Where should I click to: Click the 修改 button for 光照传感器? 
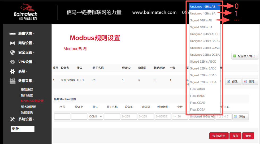(x=233, y=81)
